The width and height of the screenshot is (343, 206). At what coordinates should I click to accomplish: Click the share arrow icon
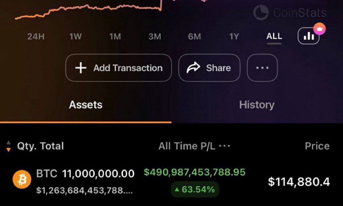coord(193,68)
